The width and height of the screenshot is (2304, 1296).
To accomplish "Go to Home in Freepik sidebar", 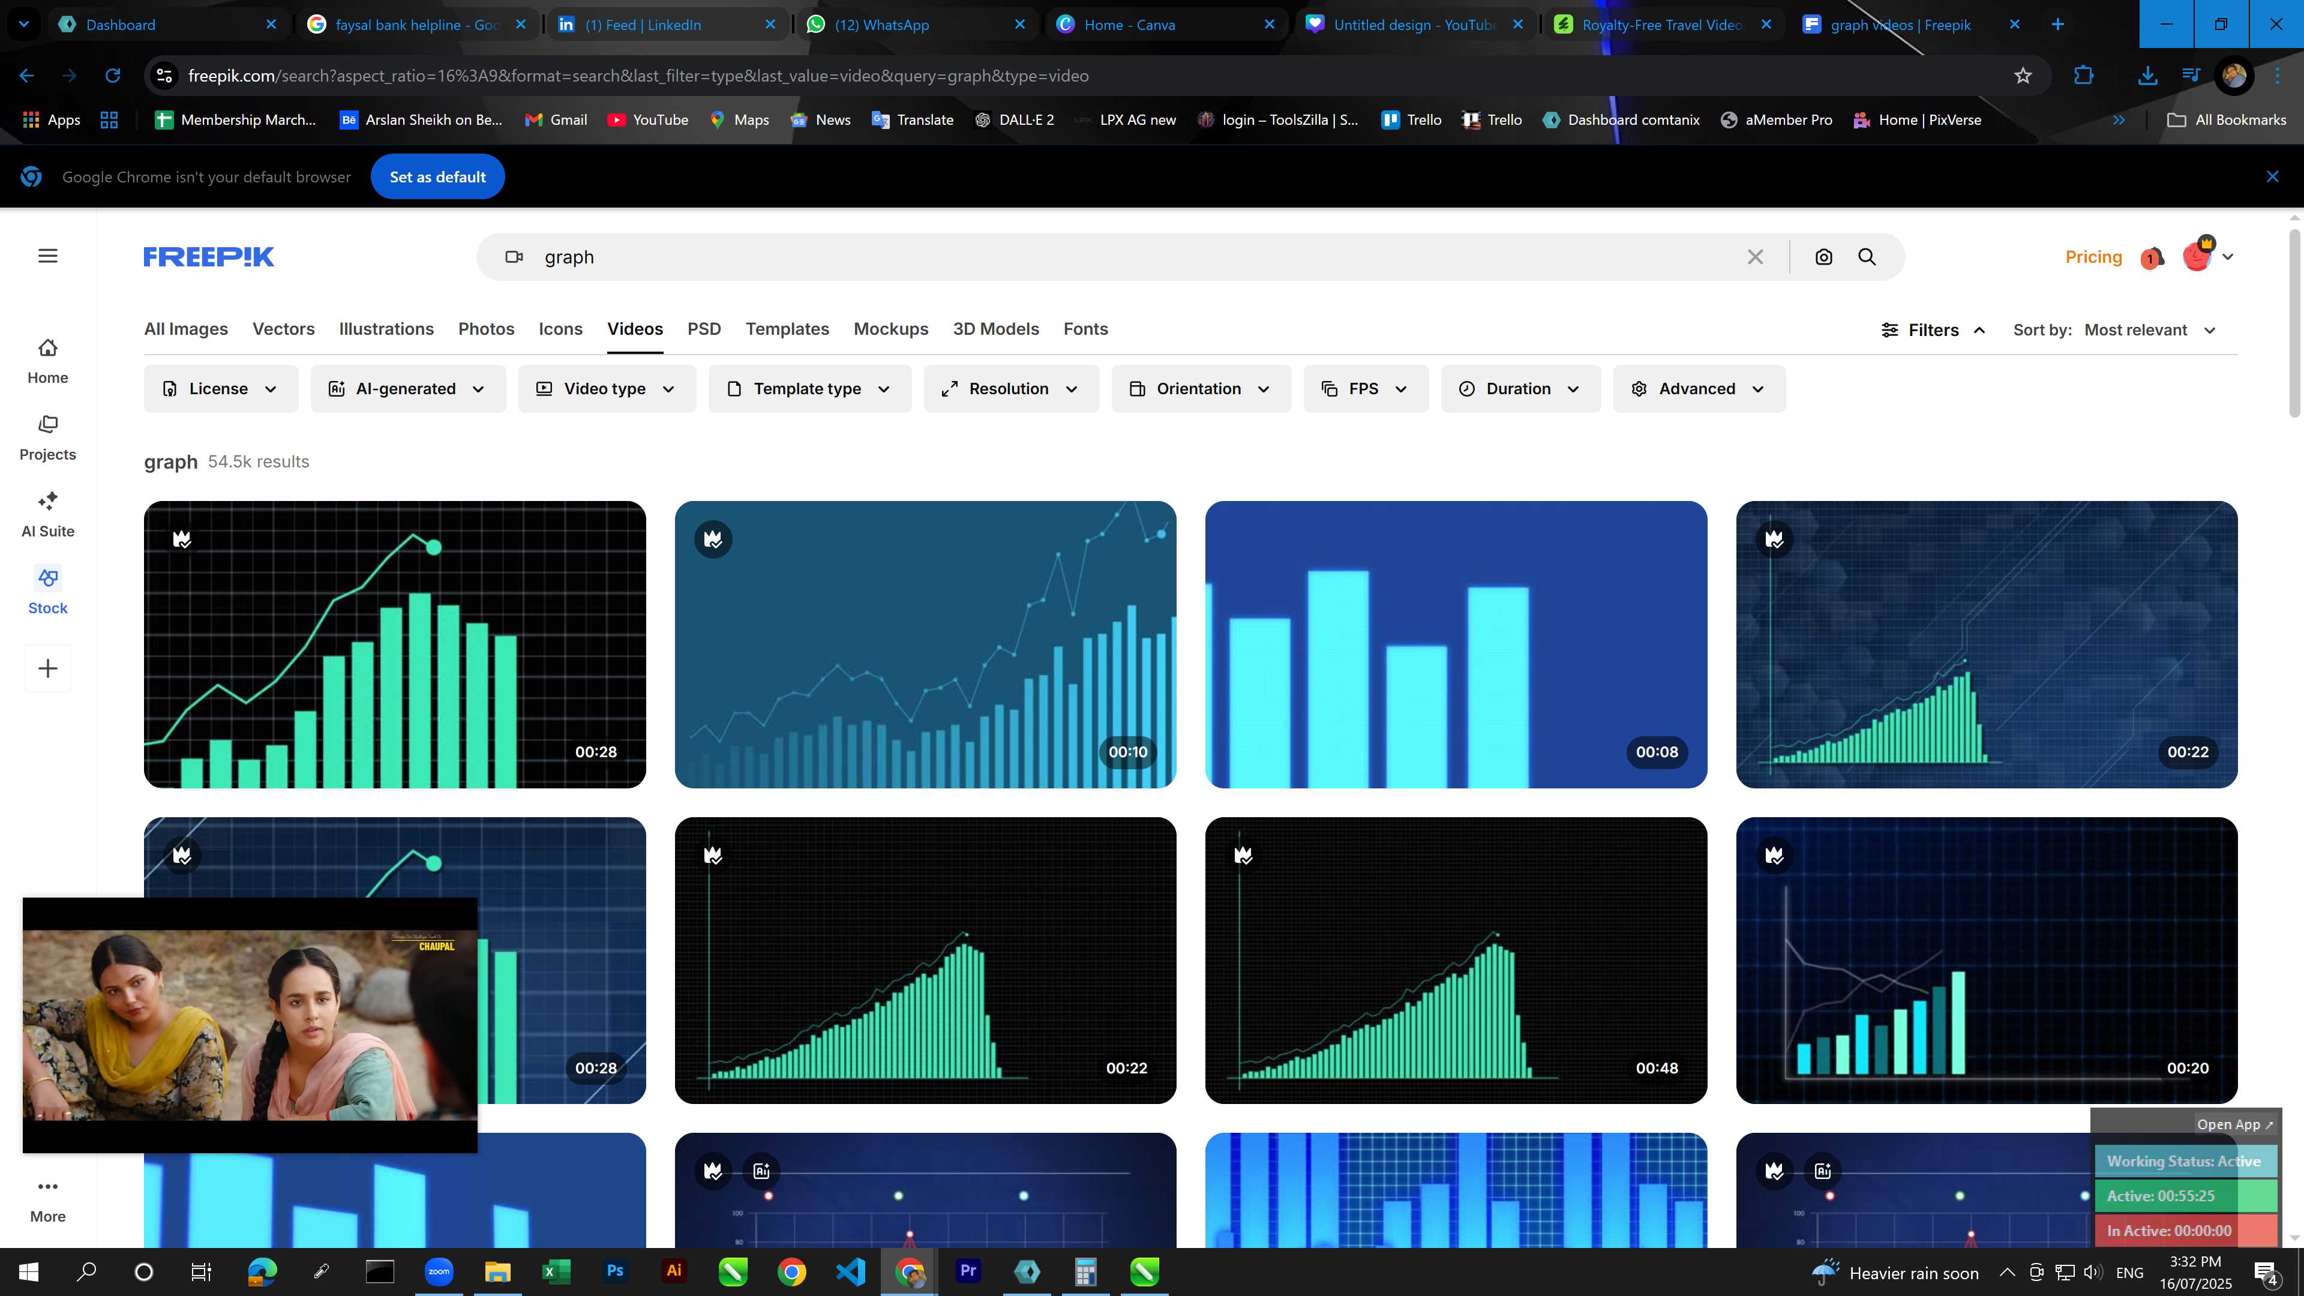I will click(47, 361).
